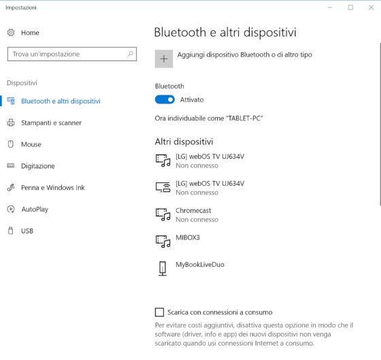Image resolution: width=381 pixels, height=360 pixels.
Task: Click media icon of first LG webOS TV
Action: (163, 161)
